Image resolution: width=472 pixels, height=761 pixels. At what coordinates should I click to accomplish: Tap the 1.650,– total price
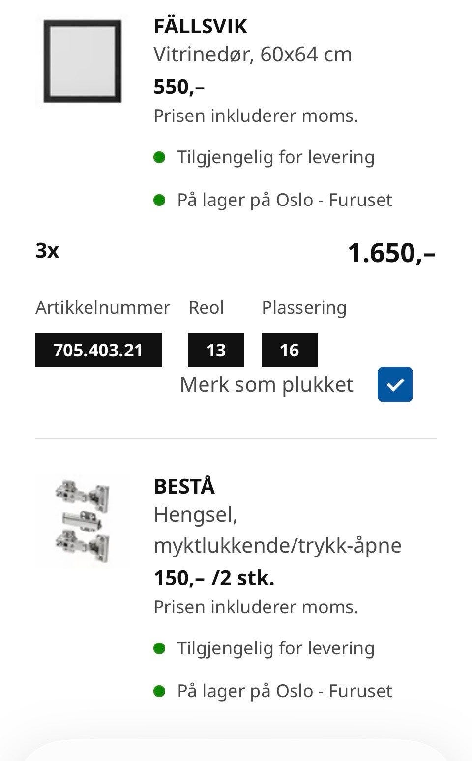point(391,253)
